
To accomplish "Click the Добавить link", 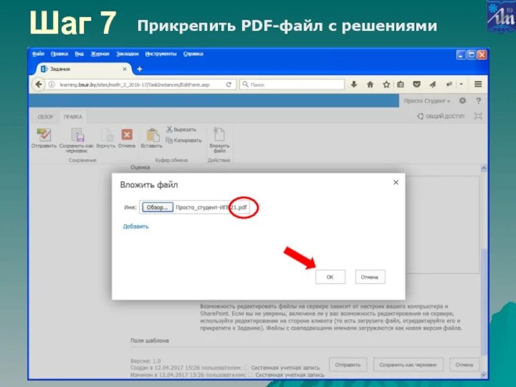I will point(135,226).
